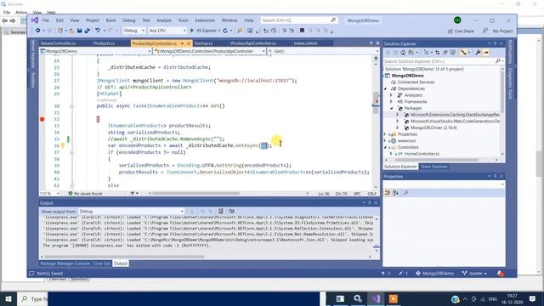
Task: Open the 110 % zoom dropdown
Action: click(x=49, y=194)
